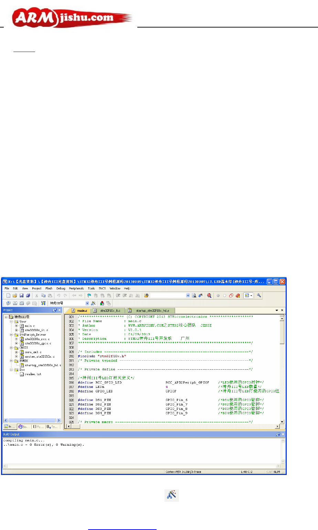Switch to the Books panel tab
The width and height of the screenshot is (318, 530).
[x=24, y=427]
